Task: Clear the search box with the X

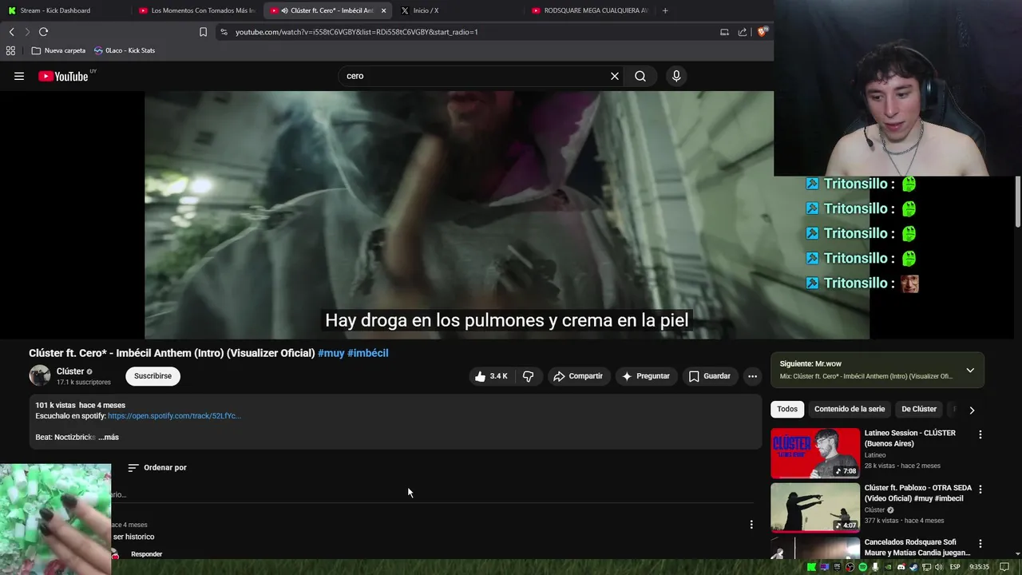Action: click(x=615, y=76)
